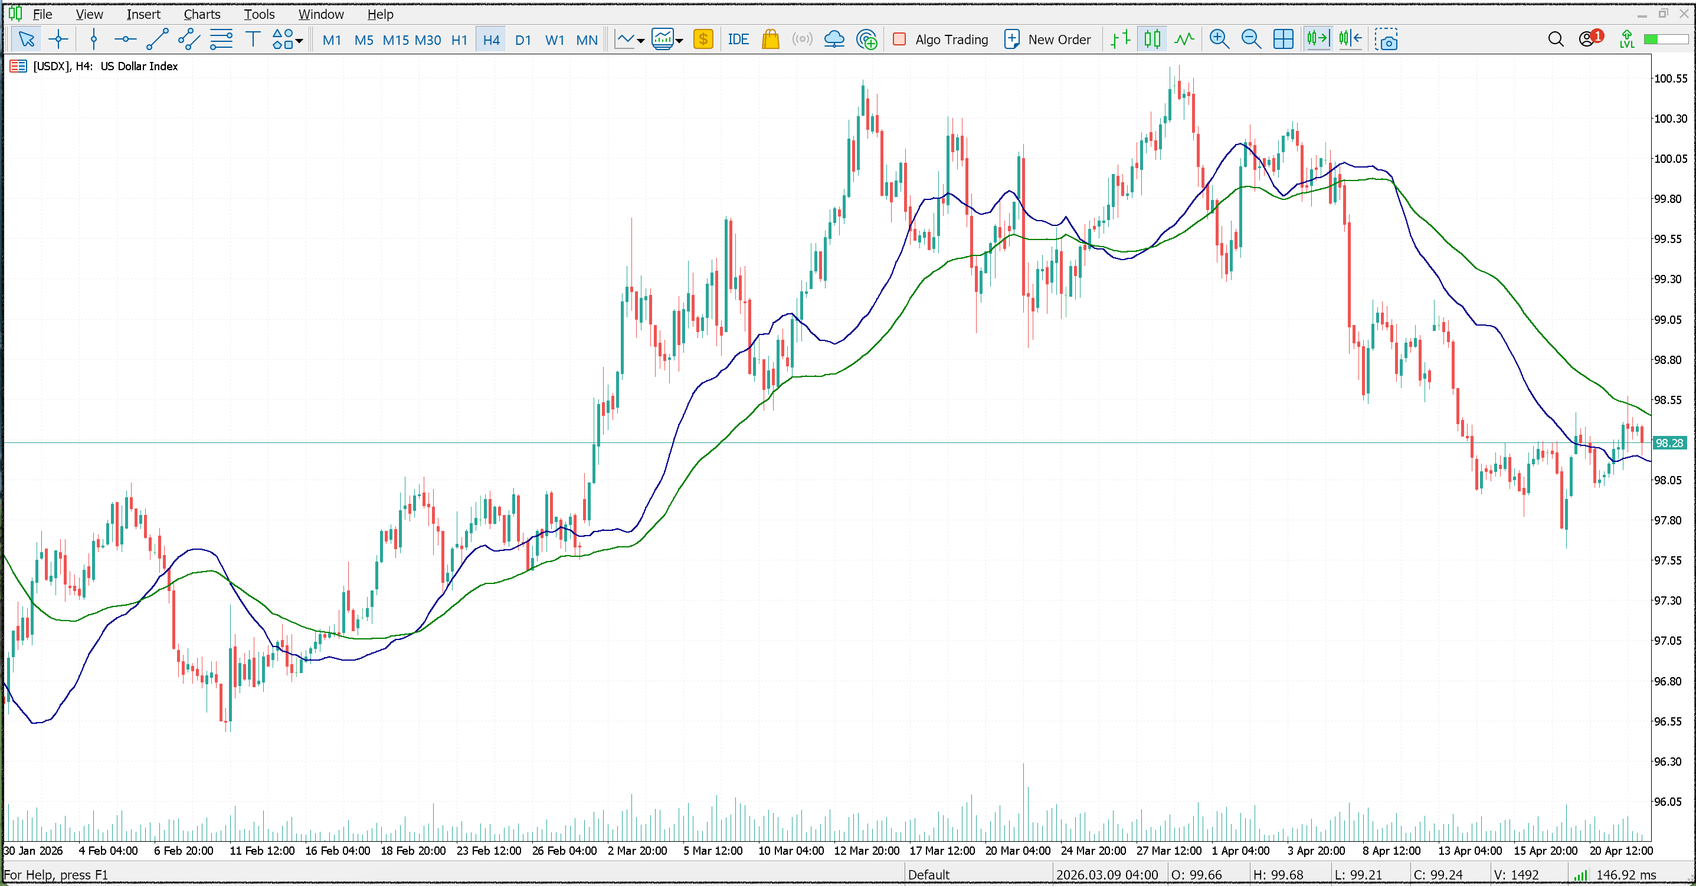The height and width of the screenshot is (886, 1696).
Task: Open the Help menu
Action: pyautogui.click(x=380, y=14)
